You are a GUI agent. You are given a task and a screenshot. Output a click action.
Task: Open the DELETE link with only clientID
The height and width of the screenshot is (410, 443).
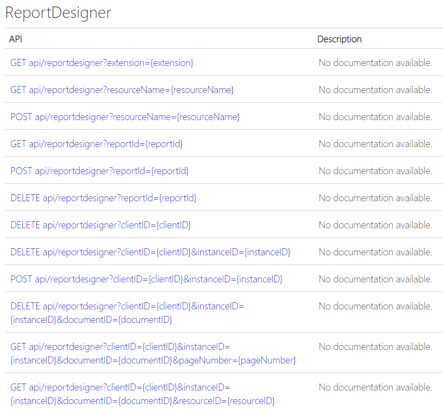tap(101, 225)
